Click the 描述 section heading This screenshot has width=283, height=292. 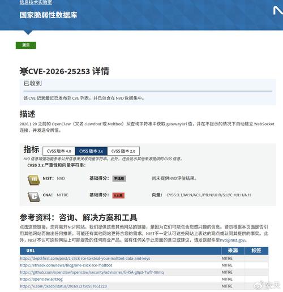pyautogui.click(x=27, y=114)
